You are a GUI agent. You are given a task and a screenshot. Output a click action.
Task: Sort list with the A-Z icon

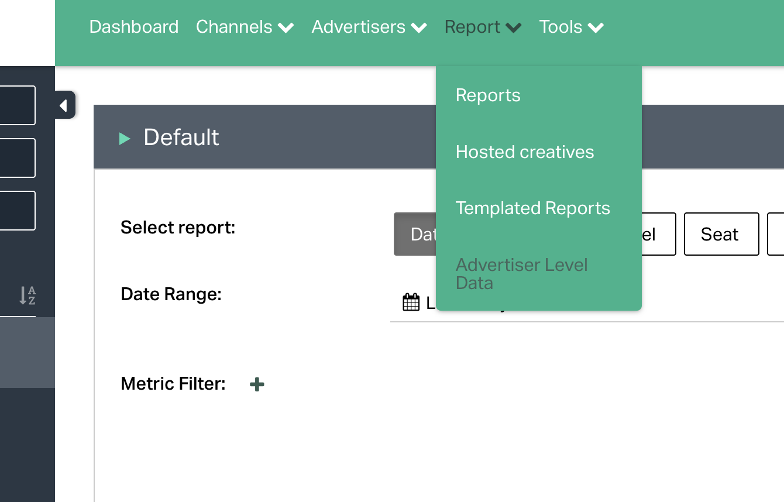coord(27,295)
